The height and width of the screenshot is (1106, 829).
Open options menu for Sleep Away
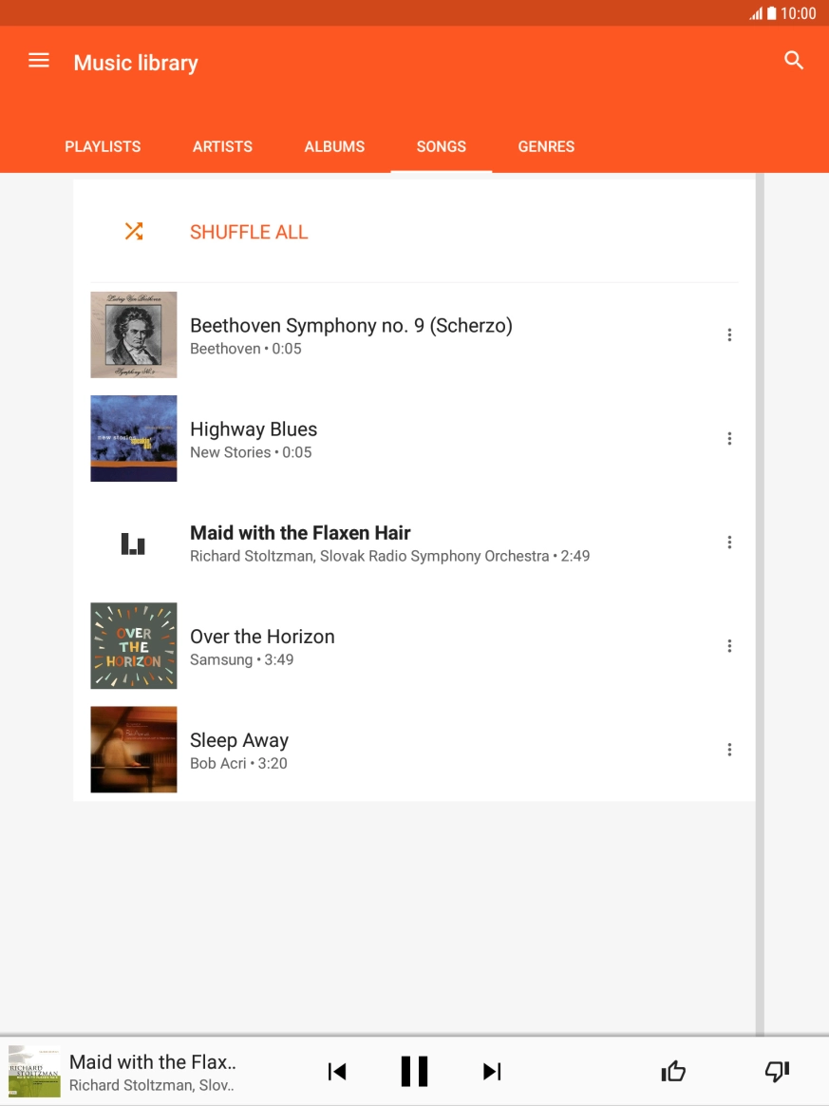click(x=729, y=749)
